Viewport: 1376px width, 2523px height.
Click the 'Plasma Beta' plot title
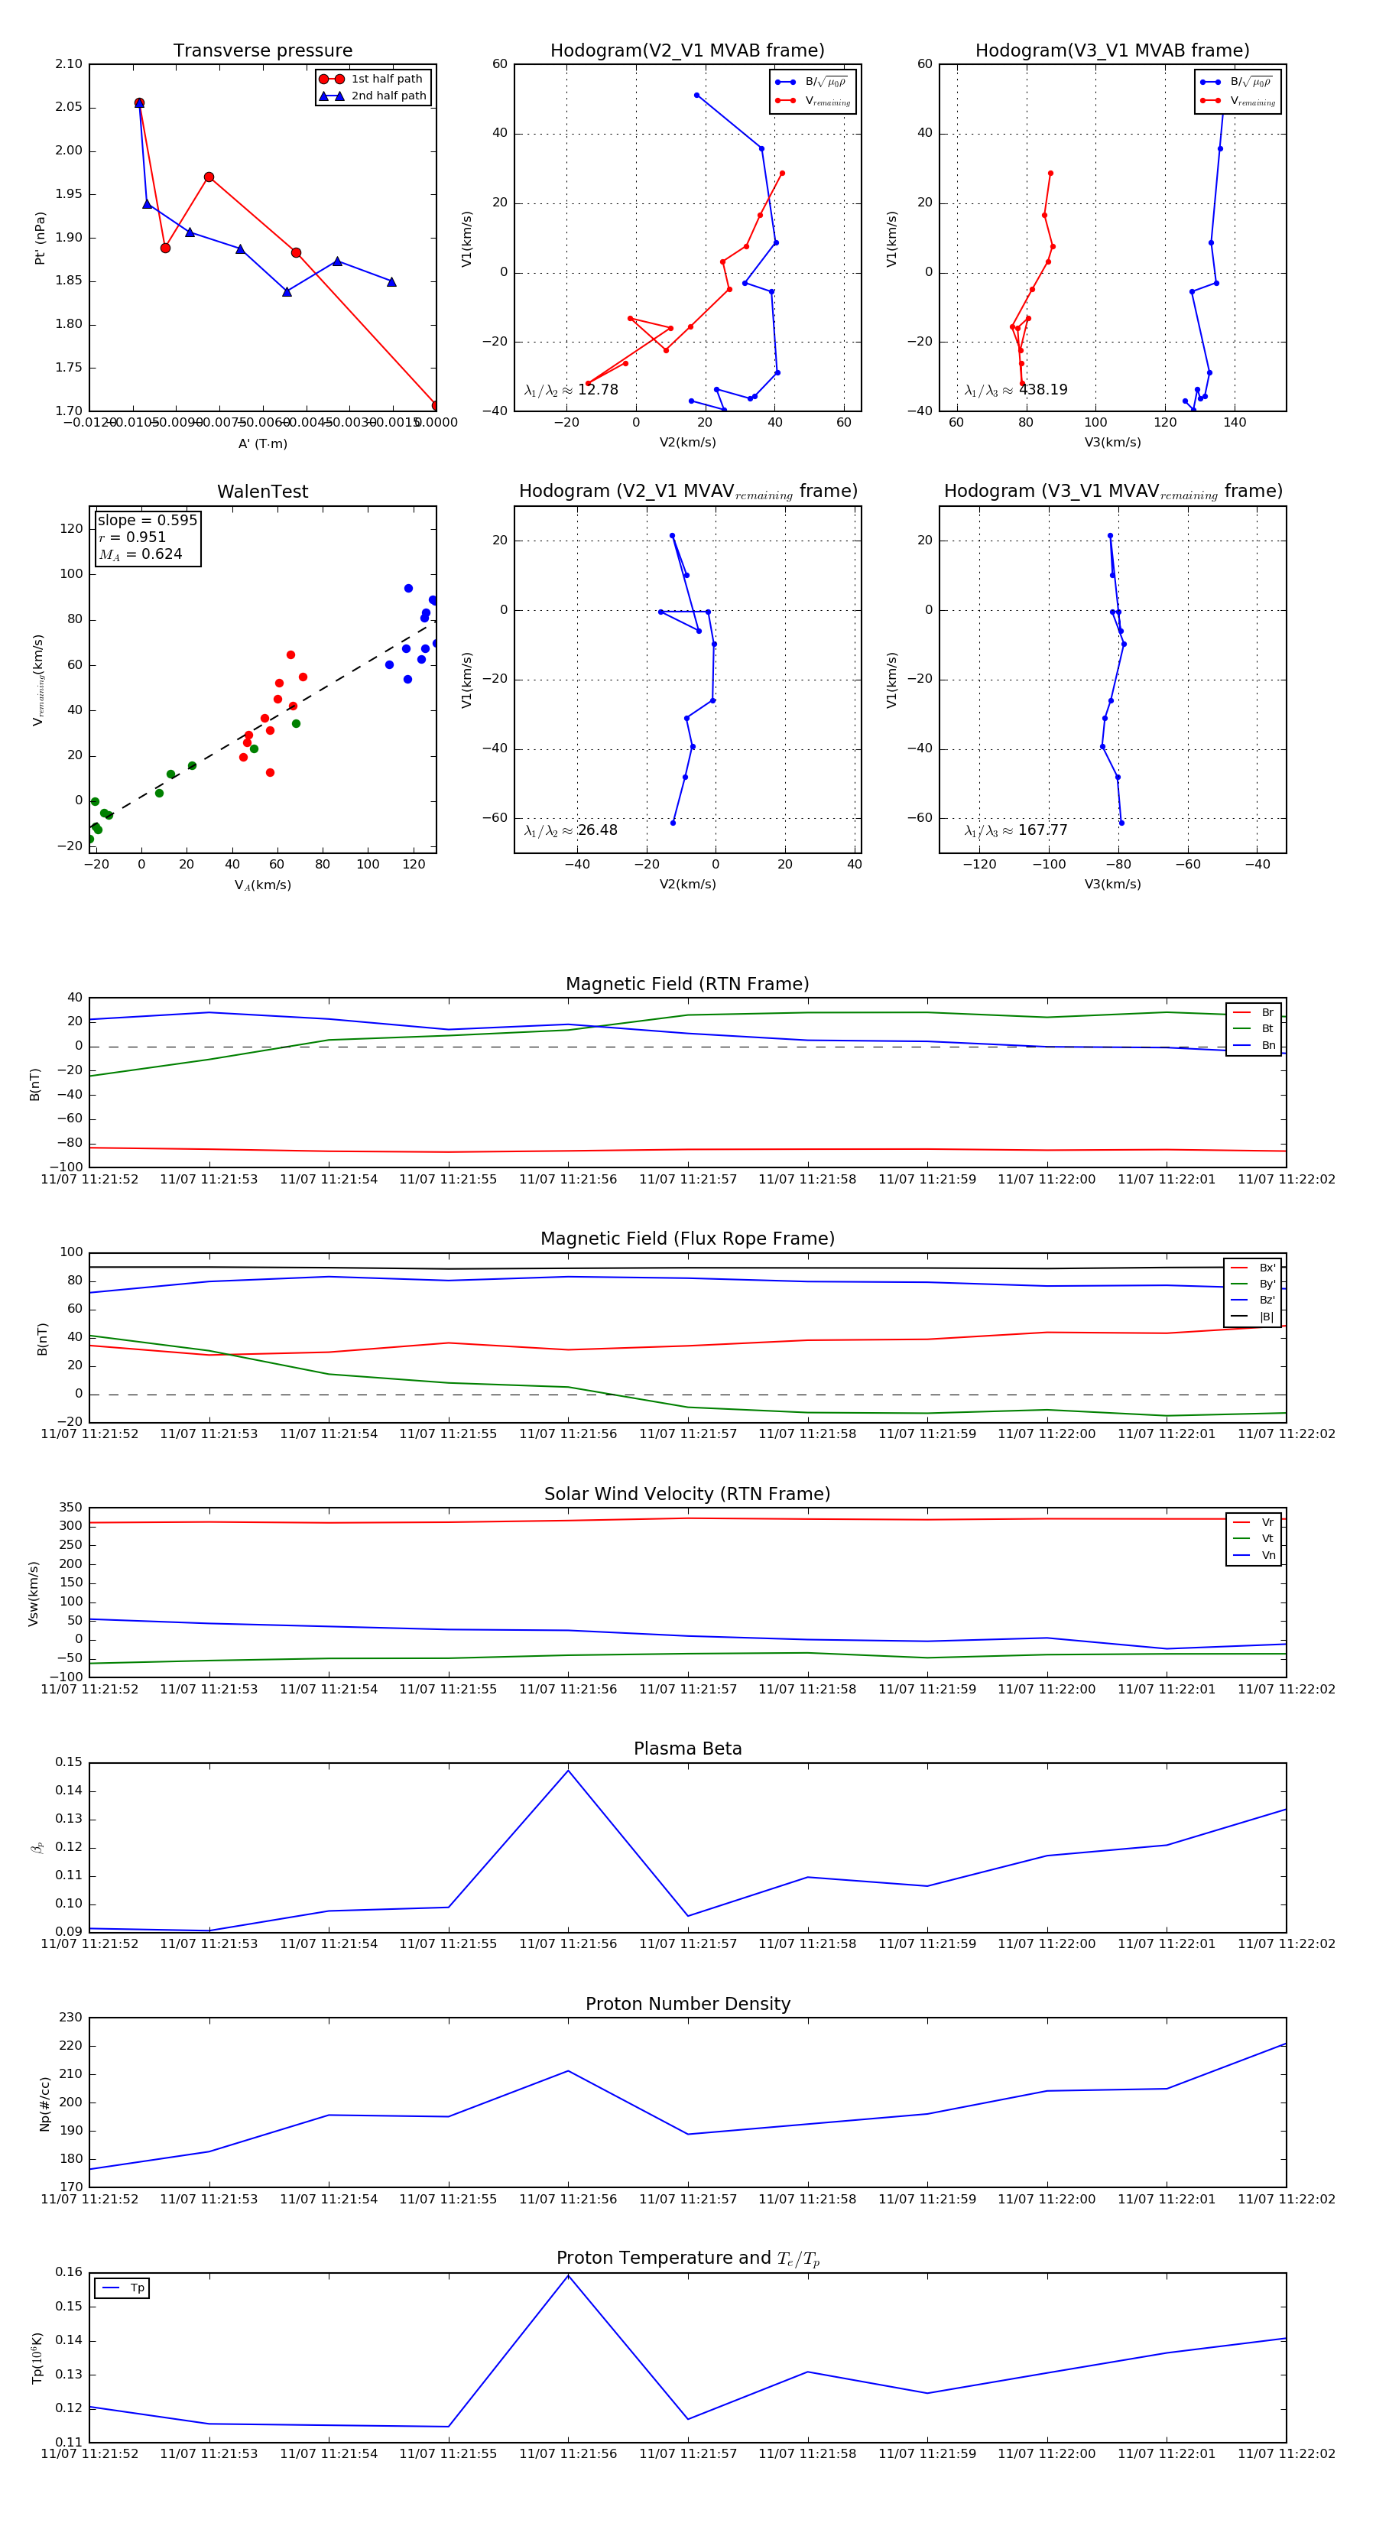tap(687, 1749)
